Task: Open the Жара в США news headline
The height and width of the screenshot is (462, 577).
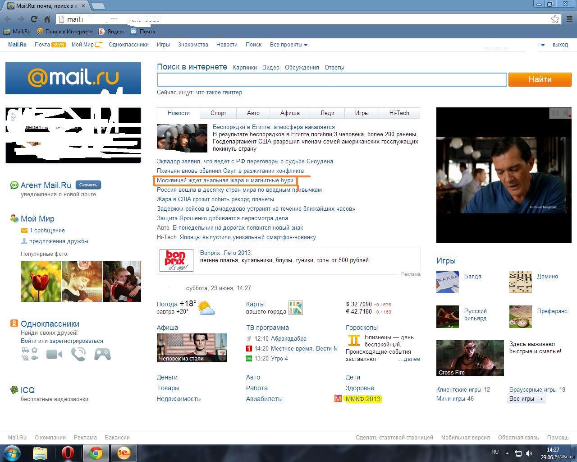Action: tap(215, 199)
